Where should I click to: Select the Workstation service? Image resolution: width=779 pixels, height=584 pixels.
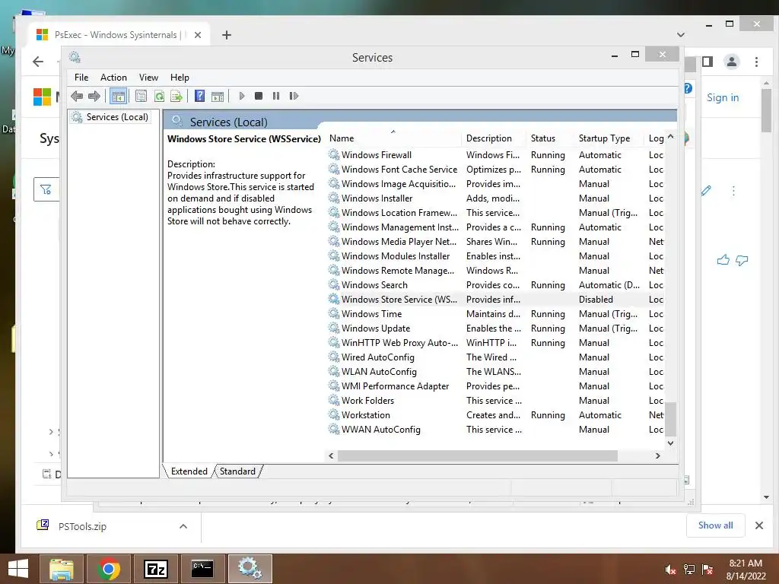495,414
